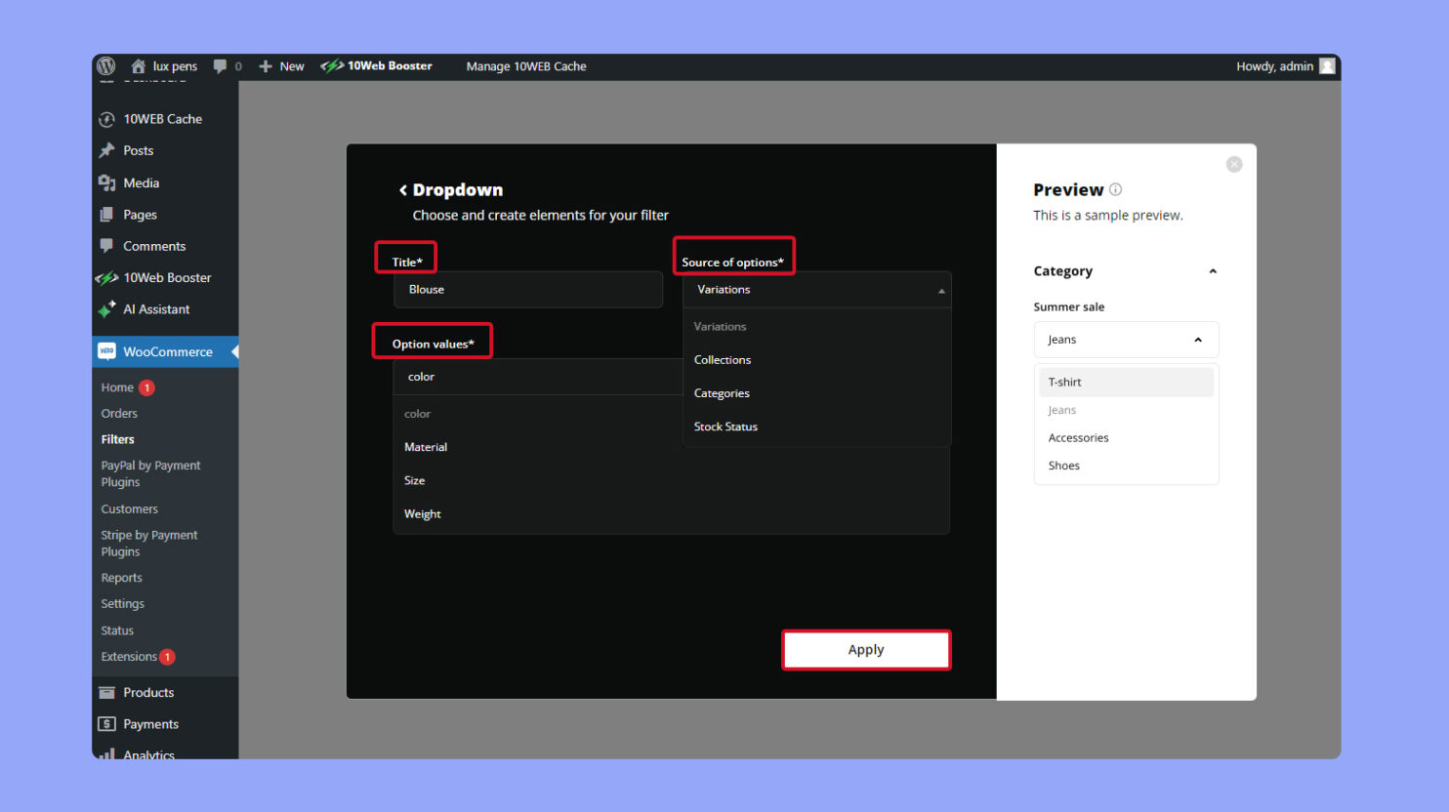Select Material from the Option values list
The height and width of the screenshot is (812, 1449).
[x=426, y=446]
